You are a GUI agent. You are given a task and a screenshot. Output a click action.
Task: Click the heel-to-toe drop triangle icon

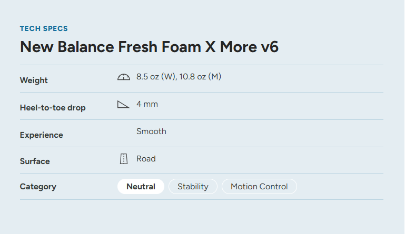[x=123, y=105]
